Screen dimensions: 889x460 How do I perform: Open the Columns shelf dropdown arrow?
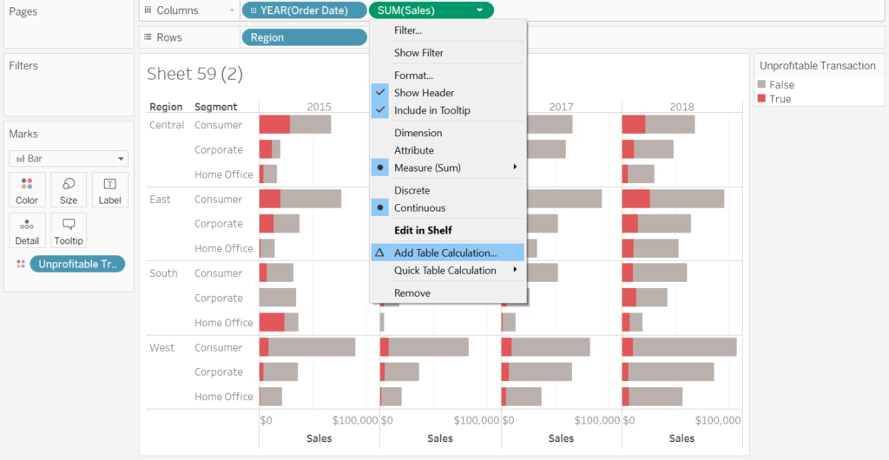tap(232, 10)
